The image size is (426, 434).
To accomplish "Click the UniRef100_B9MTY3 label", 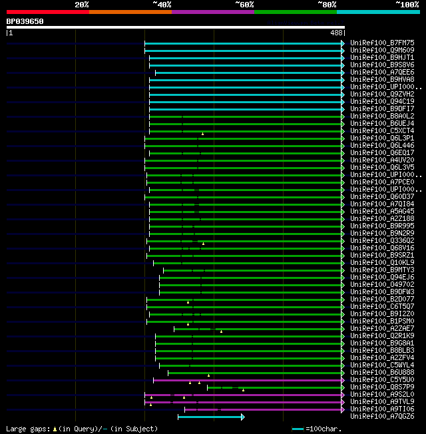I will click(x=382, y=270).
